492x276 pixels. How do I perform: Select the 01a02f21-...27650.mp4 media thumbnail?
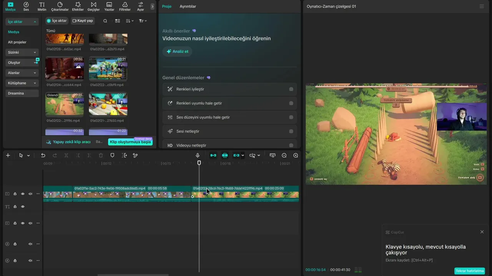108,104
